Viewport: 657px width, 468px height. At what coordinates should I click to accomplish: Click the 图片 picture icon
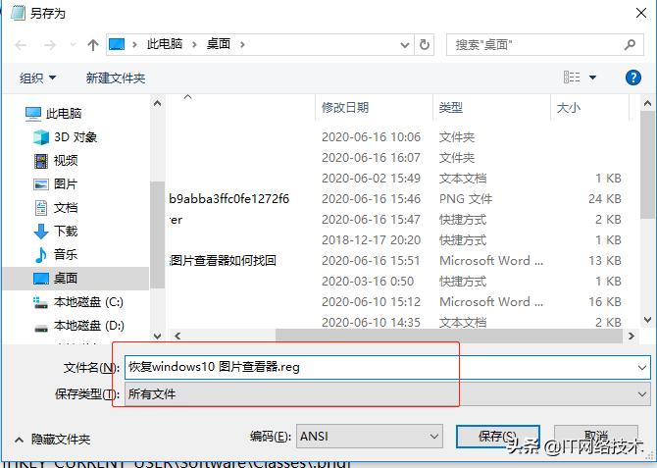click(41, 184)
